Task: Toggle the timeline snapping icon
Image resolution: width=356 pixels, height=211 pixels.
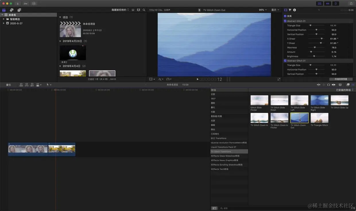Action: point(334,85)
